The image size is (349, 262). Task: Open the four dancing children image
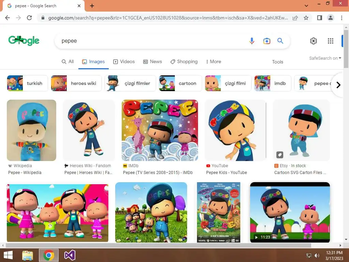pyautogui.click(x=58, y=213)
